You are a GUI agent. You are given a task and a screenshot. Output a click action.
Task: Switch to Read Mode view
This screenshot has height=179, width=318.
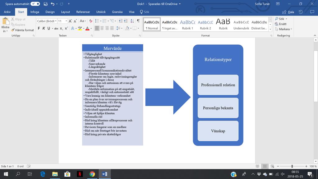[x=257, y=166]
